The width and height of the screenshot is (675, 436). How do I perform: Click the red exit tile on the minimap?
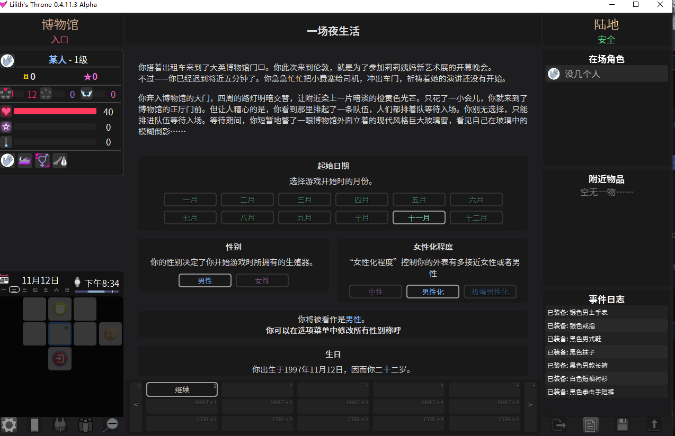click(59, 358)
